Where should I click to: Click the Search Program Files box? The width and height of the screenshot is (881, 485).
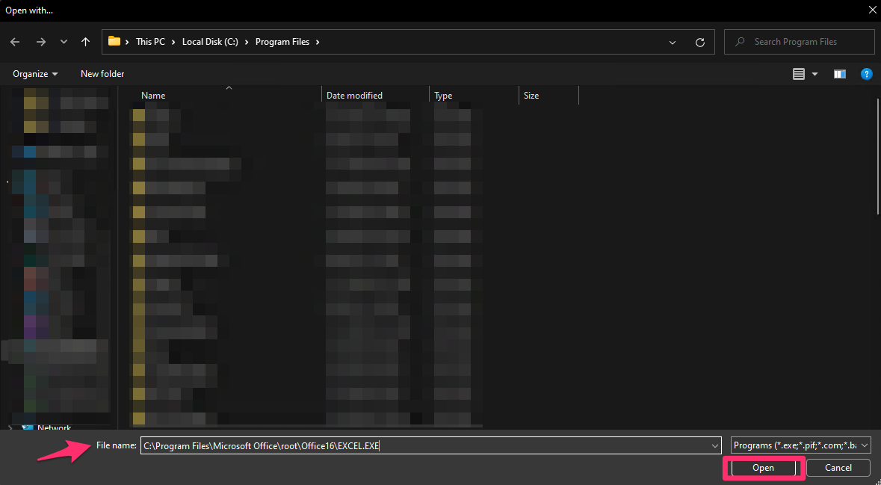coord(800,42)
